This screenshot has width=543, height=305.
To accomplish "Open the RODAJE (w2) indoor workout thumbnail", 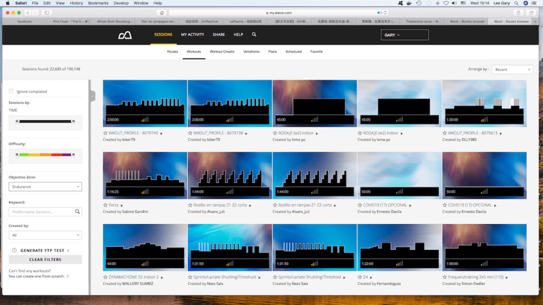I will click(315, 103).
